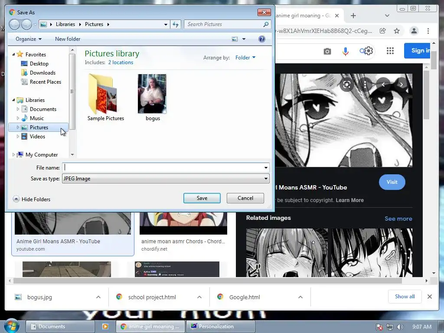444x333 pixels.
Task: Open Google quick settings gear icon
Action: pos(369,51)
